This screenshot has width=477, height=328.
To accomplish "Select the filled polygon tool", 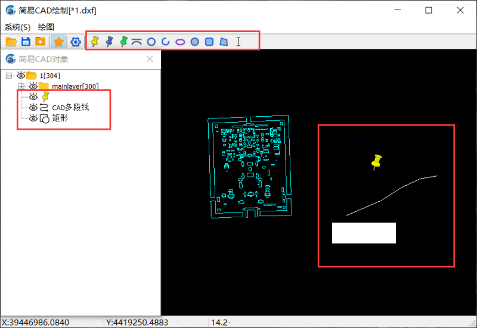I will tap(224, 42).
